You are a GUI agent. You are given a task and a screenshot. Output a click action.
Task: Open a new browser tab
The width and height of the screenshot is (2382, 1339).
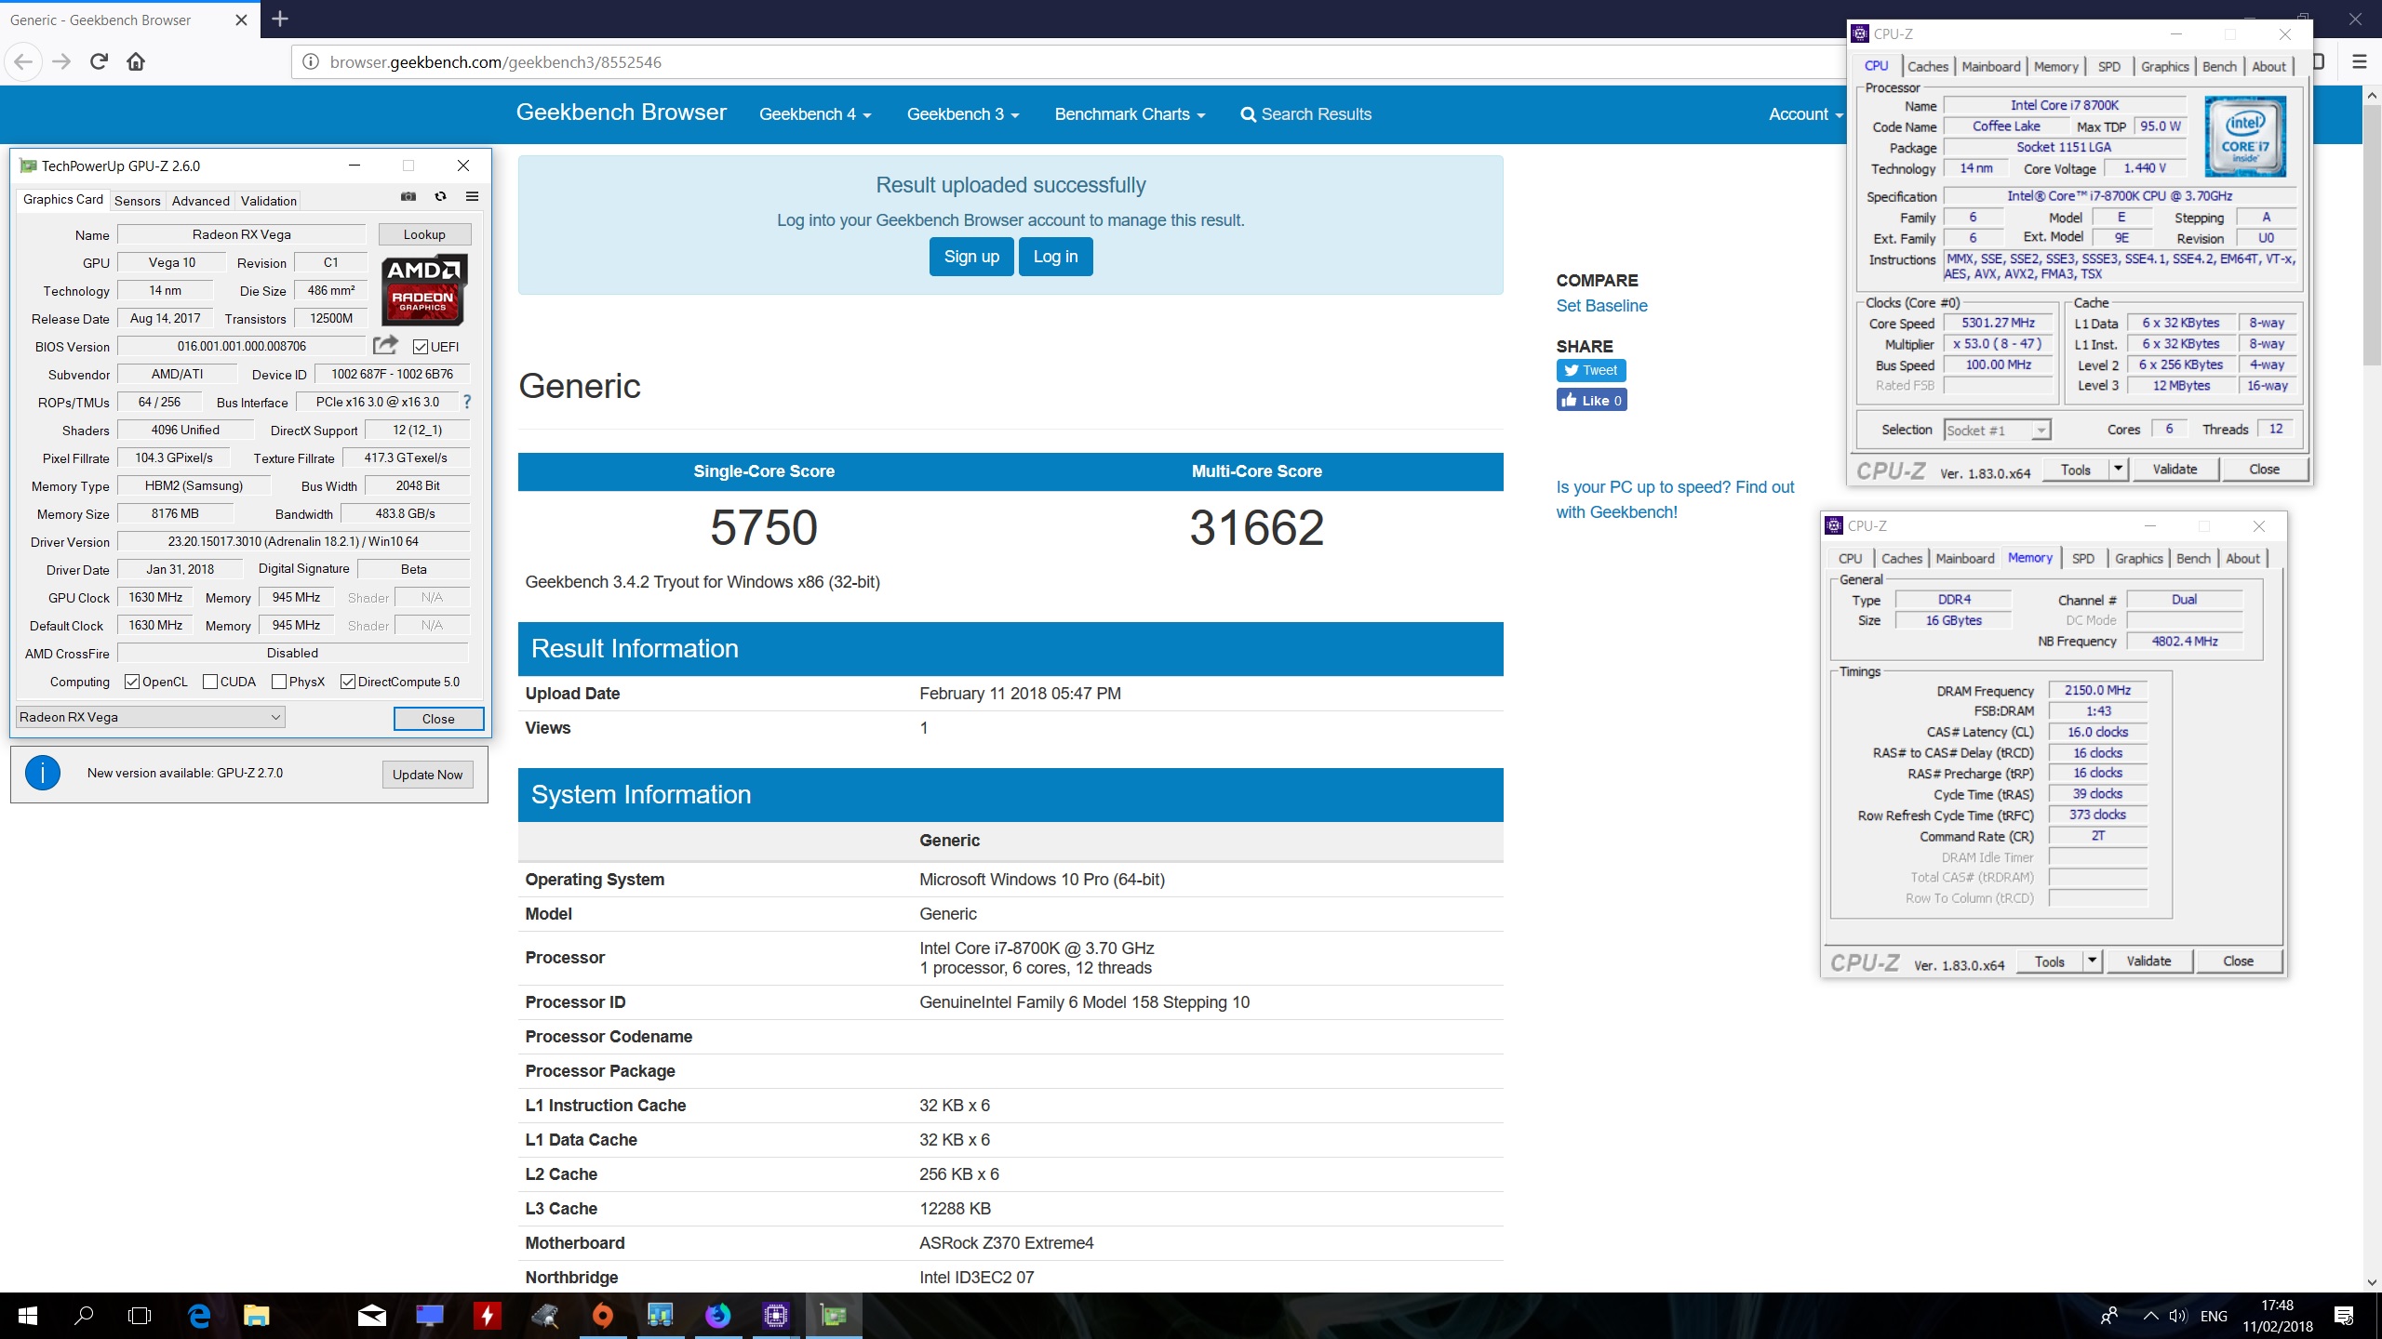click(280, 19)
